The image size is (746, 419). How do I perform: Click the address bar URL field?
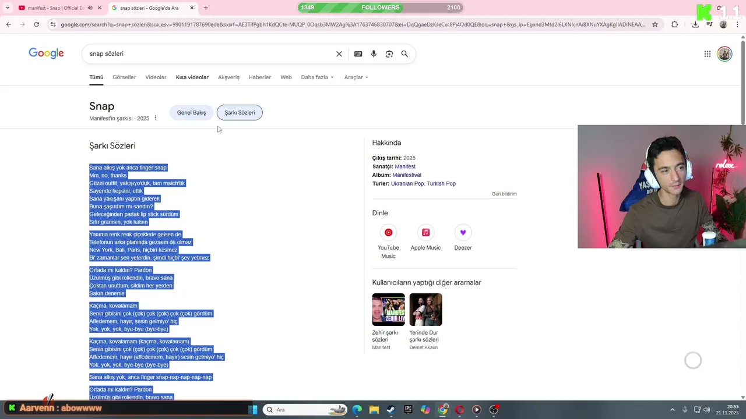353,24
